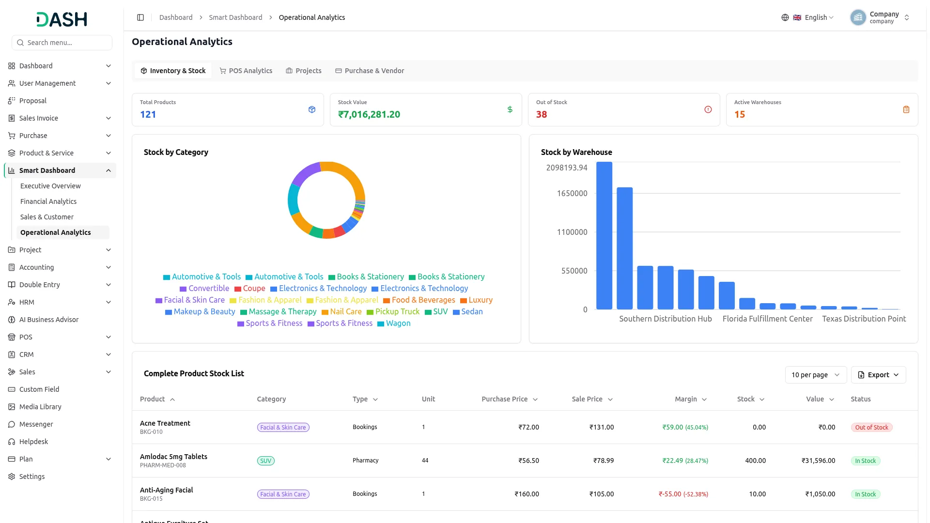Toggle Coupe legend color swatch
The image size is (930, 523).
pyautogui.click(x=238, y=289)
